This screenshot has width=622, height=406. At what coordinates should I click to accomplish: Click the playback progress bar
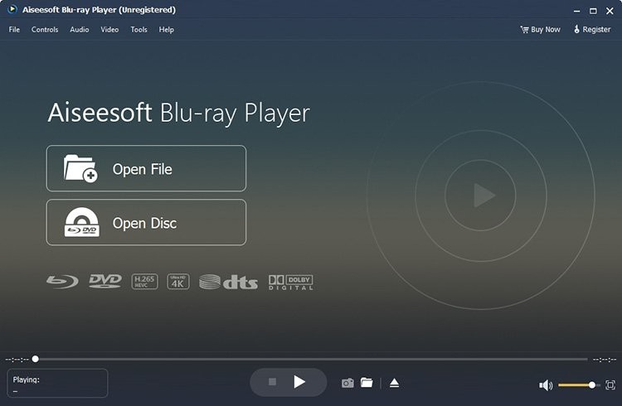(311, 360)
